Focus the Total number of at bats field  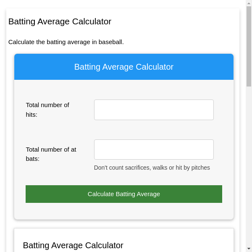tap(154, 150)
